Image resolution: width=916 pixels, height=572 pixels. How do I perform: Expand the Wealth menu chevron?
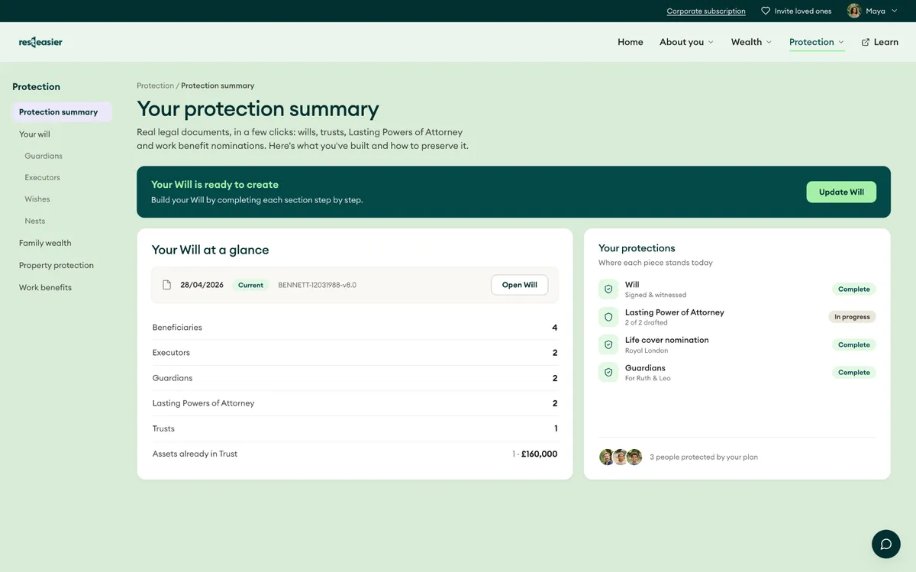[x=769, y=42]
